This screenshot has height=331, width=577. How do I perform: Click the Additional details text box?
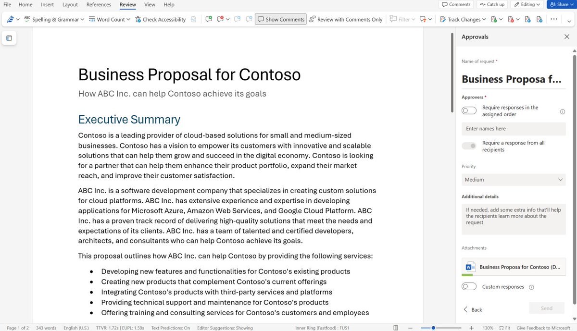click(514, 219)
